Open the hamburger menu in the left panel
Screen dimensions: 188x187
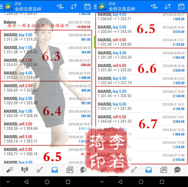coord(1,7)
